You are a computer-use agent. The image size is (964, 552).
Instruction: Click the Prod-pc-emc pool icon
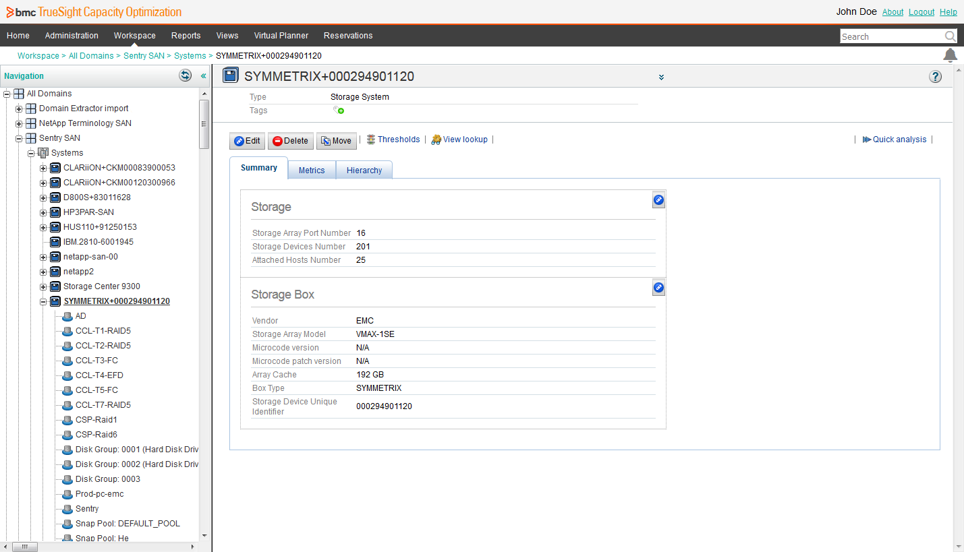67,494
